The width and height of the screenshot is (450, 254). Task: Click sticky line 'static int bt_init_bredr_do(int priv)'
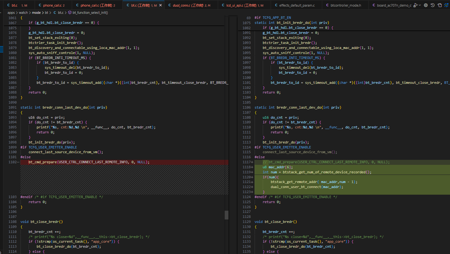point(292,23)
